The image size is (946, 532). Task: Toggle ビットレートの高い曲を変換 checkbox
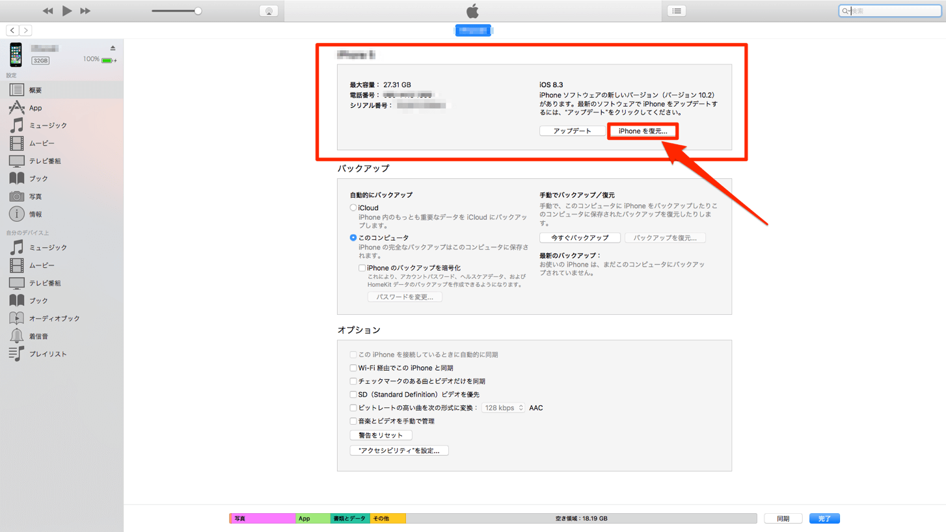click(x=353, y=408)
